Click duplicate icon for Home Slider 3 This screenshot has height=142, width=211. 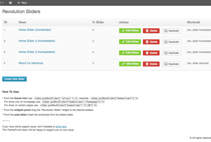click(x=166, y=53)
